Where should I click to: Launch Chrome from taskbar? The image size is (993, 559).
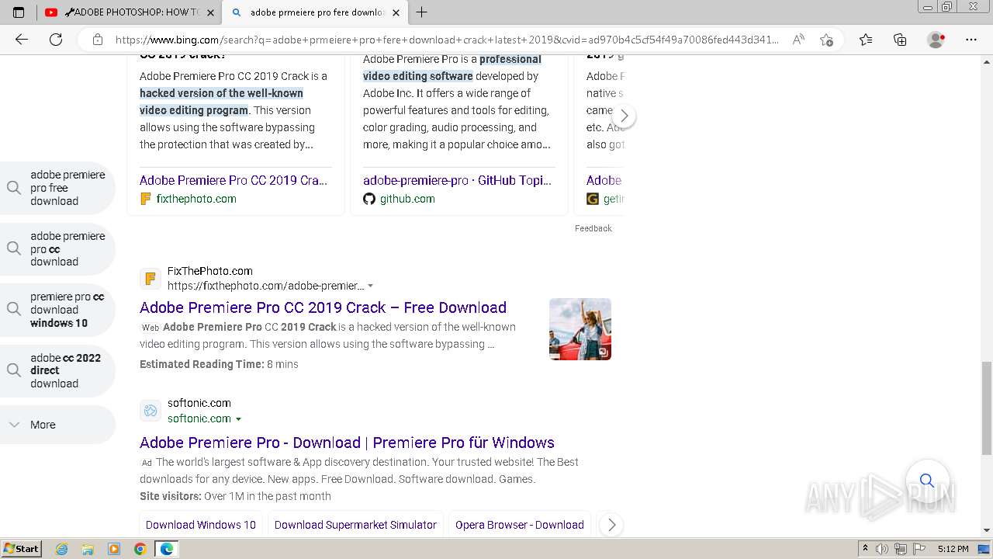tap(140, 549)
